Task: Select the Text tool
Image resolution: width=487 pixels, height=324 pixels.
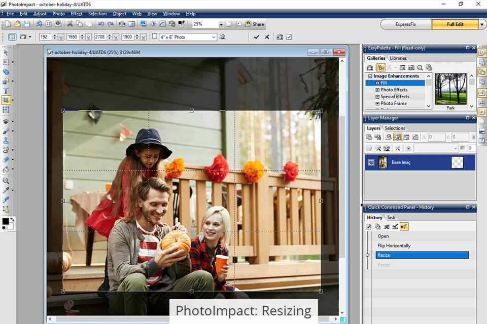Action: point(6,91)
